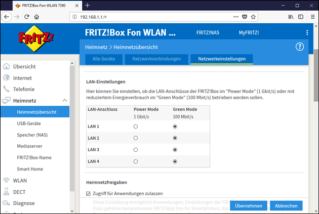Switch to the Netzwerkverbindungen tab
Screen dimensions: 319x214
click(156, 59)
